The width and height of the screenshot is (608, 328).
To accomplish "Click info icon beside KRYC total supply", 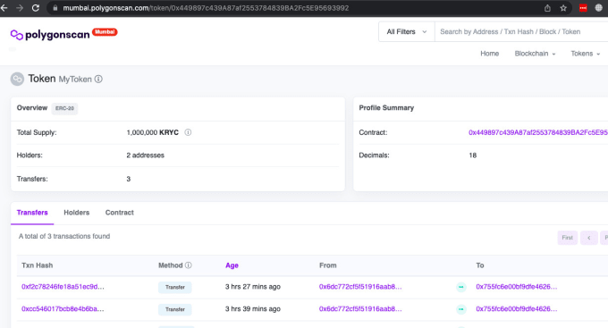I will tap(188, 132).
